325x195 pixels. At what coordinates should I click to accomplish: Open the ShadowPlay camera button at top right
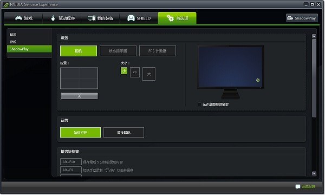pos(302,18)
